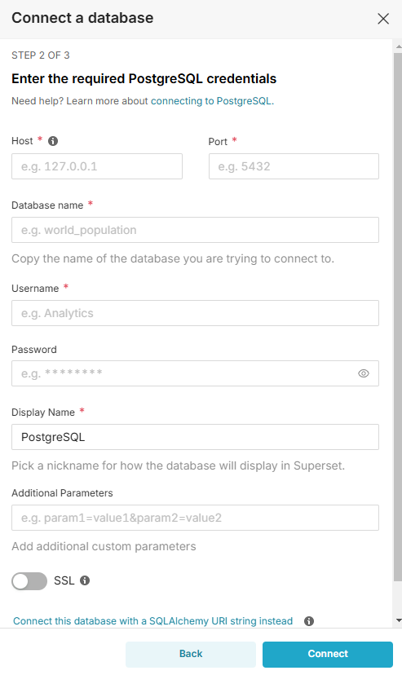Close the Connect a database dialog
402x675 pixels.
383,19
